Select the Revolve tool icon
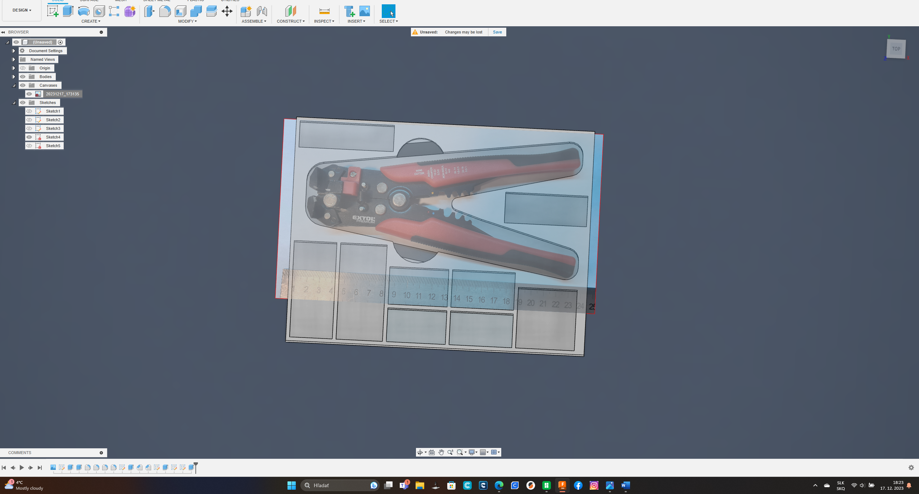This screenshot has width=919, height=494. click(x=83, y=11)
